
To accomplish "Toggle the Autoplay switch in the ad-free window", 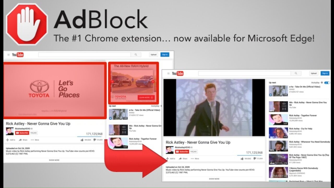I will click(327, 83).
